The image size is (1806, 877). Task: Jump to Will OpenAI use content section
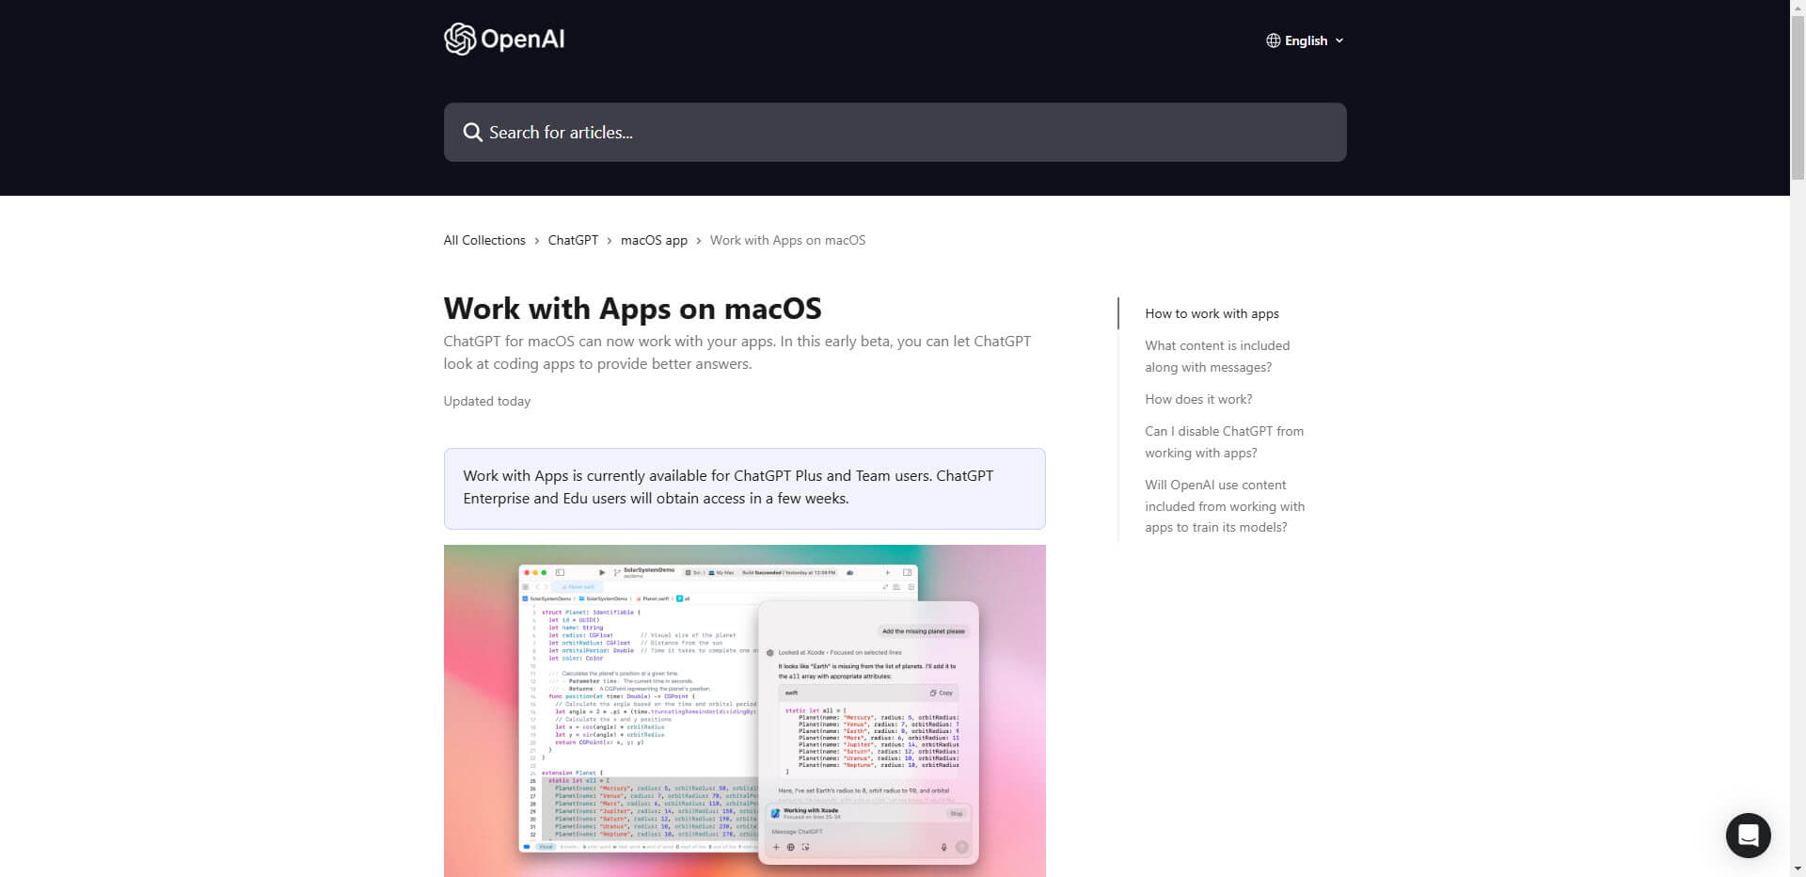(x=1225, y=506)
